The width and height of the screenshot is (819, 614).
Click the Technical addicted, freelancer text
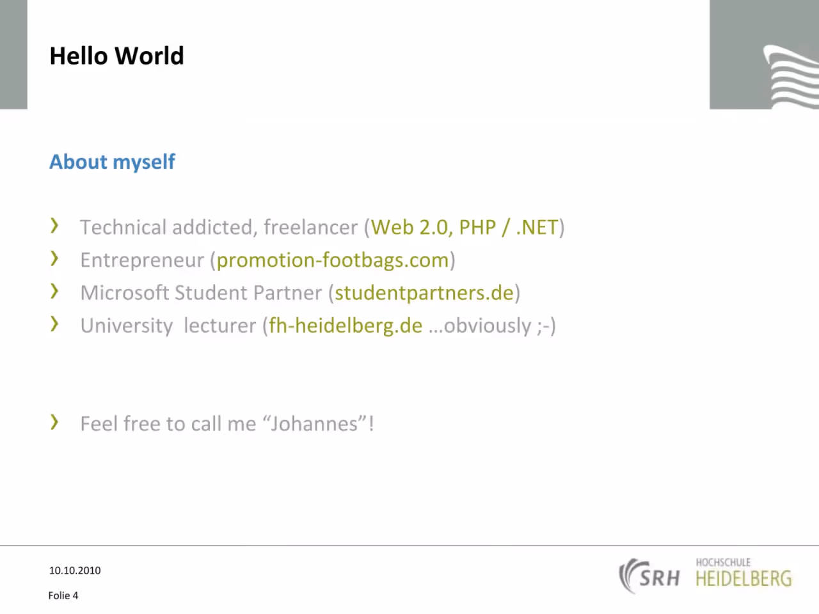point(219,227)
